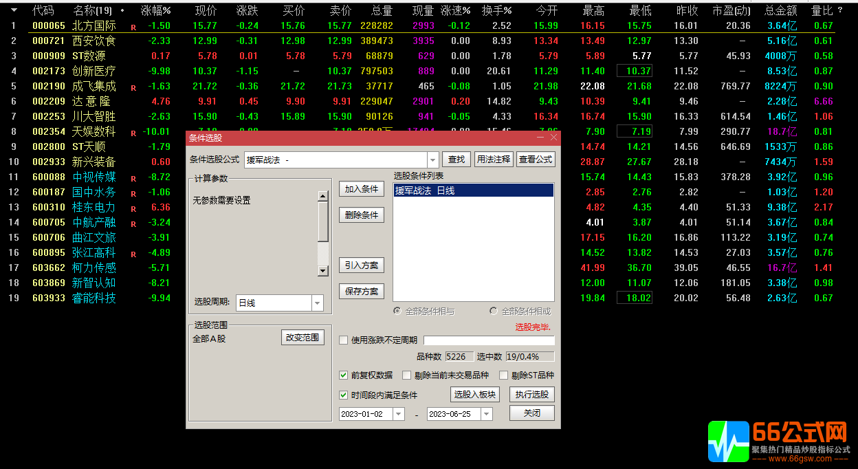Click the down arrow of 计算参数 scrollbar

(x=323, y=271)
